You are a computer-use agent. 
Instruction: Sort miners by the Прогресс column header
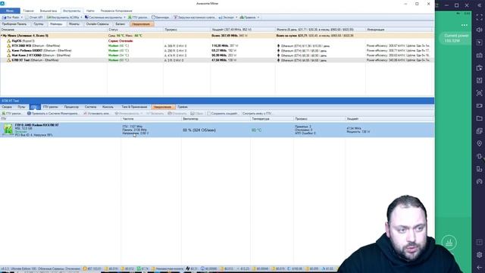click(x=187, y=30)
